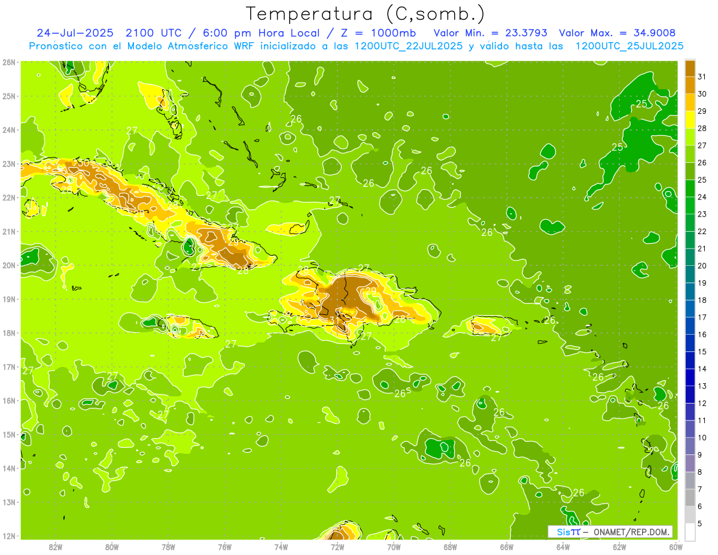The width and height of the screenshot is (718, 555).
Task: Click the "13N" latitude axis label
Action: [8, 502]
